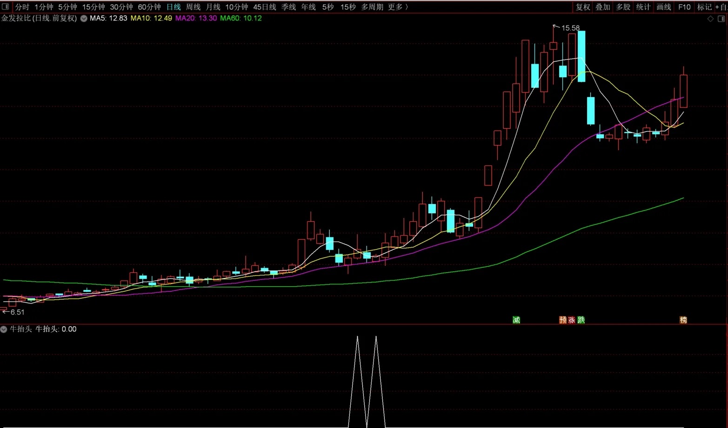This screenshot has height=428, width=728.
Task: Click the 牛抬头 indicator name label
Action: [21, 329]
